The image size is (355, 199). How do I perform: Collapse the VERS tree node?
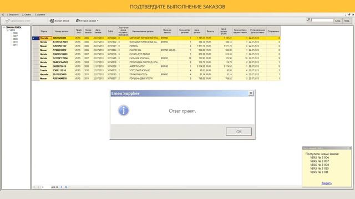point(7,30)
